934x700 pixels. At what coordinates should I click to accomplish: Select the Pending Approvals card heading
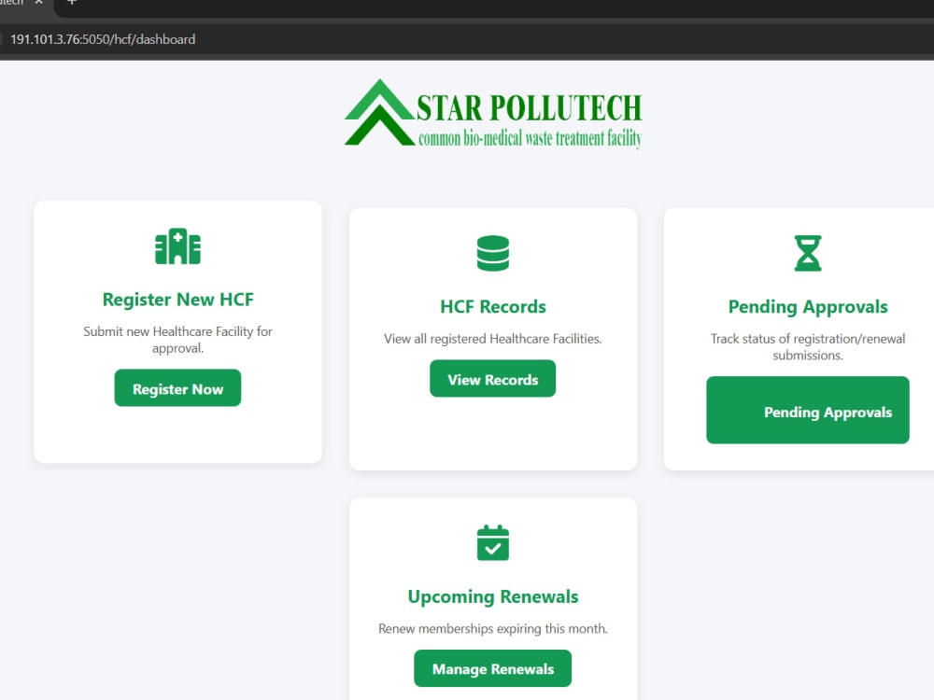808,306
